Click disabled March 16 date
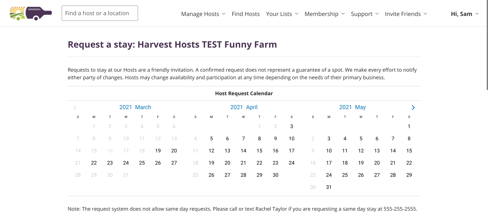The width and height of the screenshot is (488, 218). coord(110,151)
